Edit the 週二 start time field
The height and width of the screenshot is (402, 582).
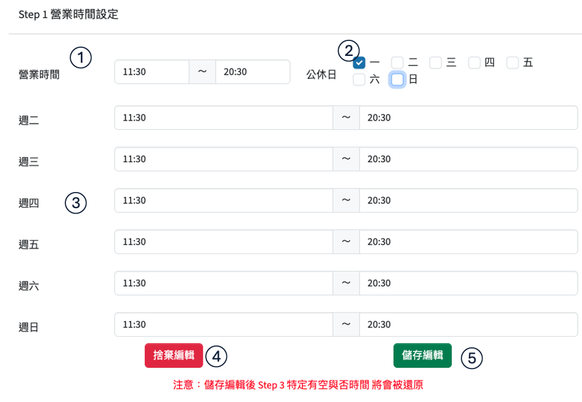pos(223,118)
